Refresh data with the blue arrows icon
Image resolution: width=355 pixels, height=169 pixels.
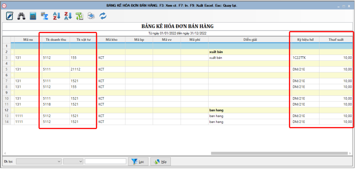(103, 16)
